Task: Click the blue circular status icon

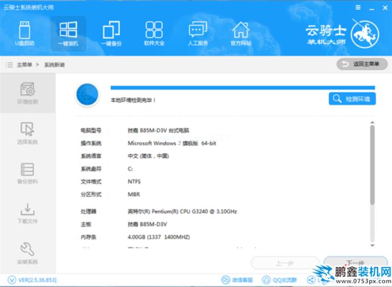Action: tap(87, 94)
